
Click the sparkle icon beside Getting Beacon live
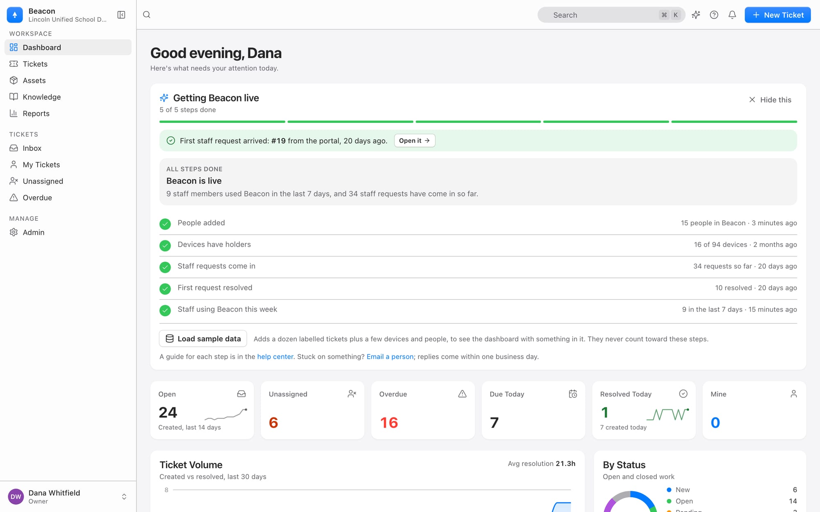164,98
